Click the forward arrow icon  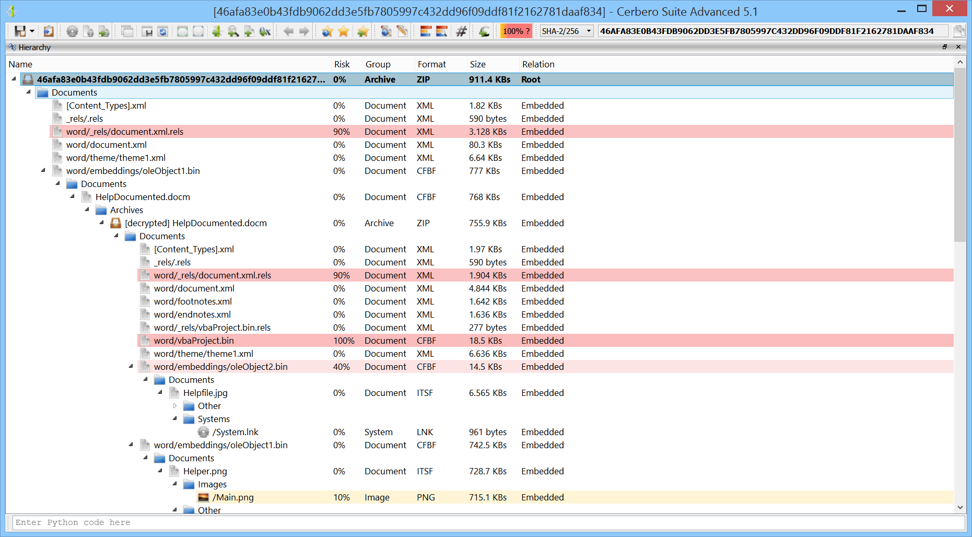click(304, 31)
